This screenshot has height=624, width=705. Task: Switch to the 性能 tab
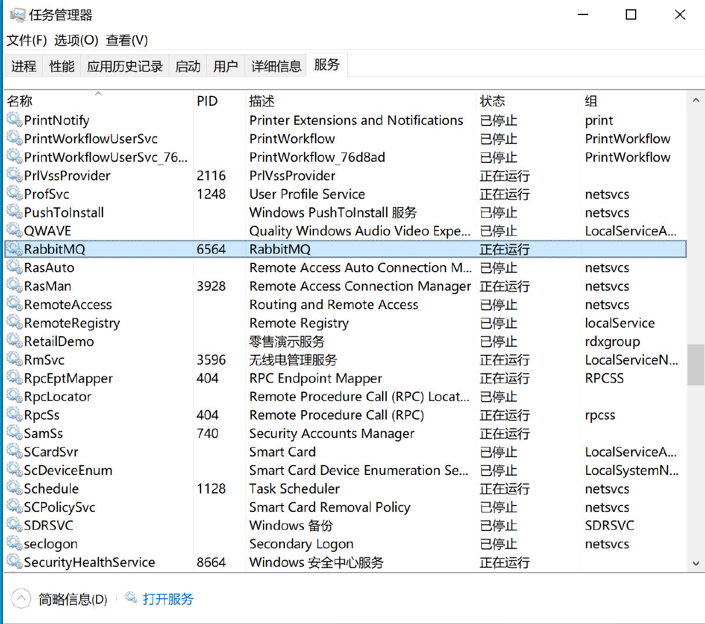tap(62, 66)
